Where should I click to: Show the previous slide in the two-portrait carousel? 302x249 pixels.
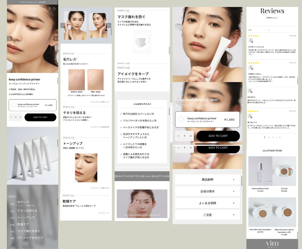point(62,25)
